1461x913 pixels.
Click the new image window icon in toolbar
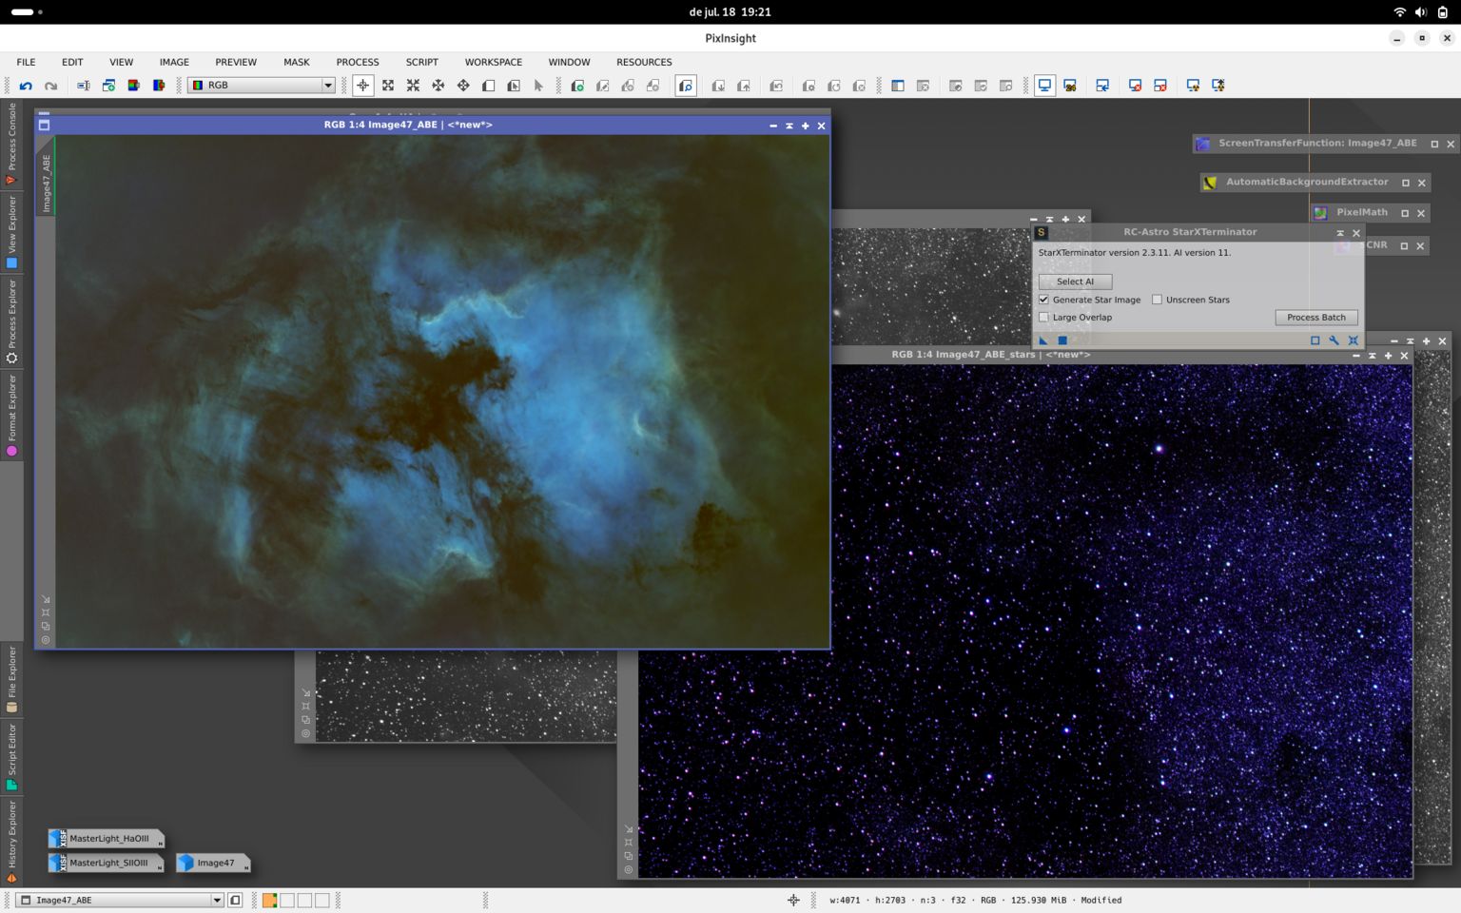(x=108, y=86)
